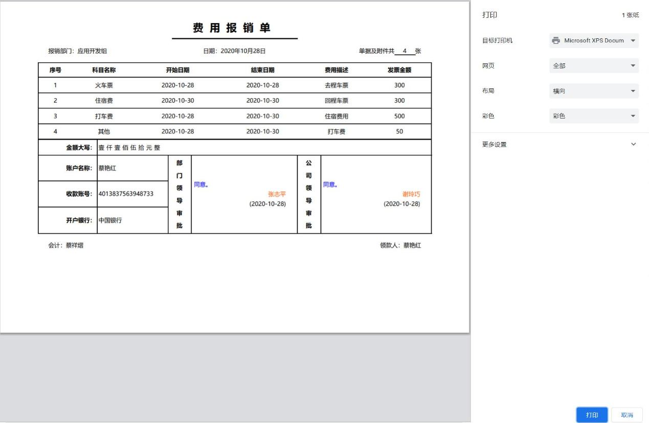The height and width of the screenshot is (423, 649).
Task: Click the blue 打印 button
Action: coord(592,415)
